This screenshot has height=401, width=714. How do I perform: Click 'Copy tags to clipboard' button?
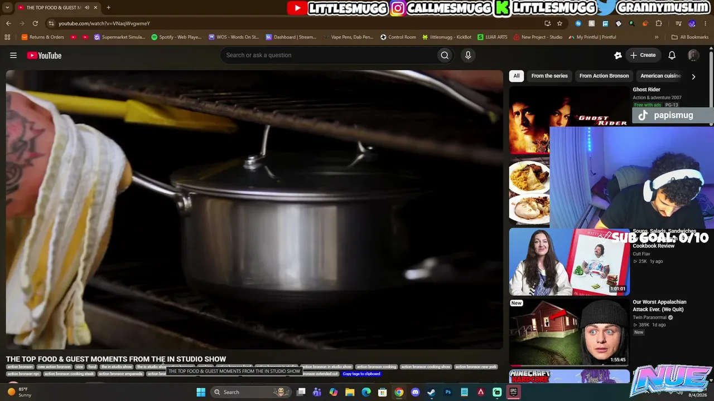(x=361, y=374)
